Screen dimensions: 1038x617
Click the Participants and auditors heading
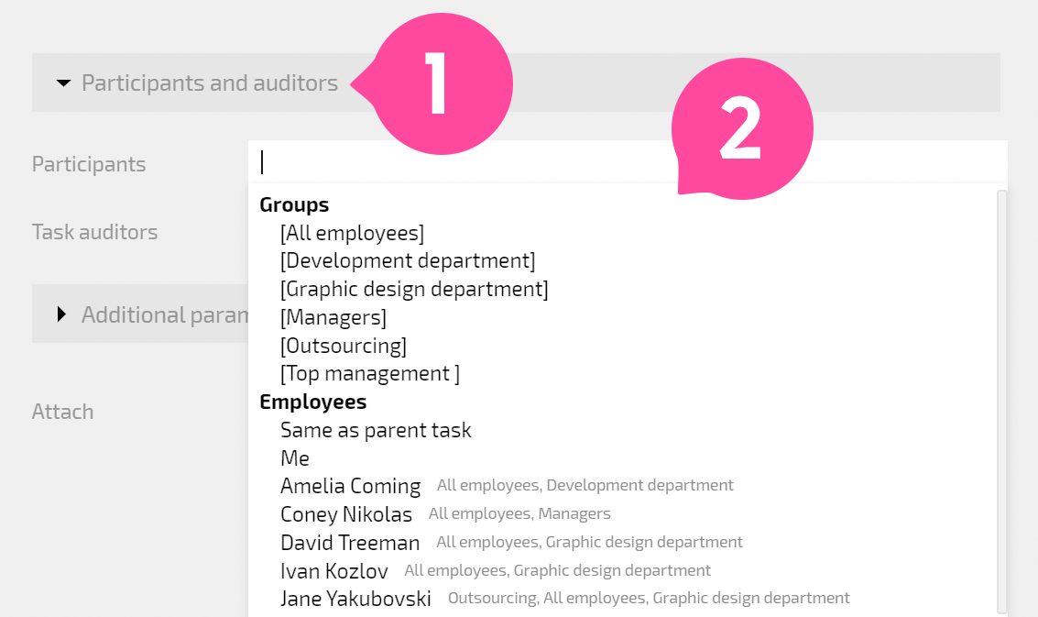coord(210,83)
